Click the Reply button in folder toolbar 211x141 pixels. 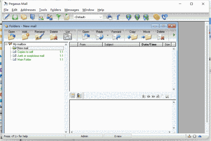click(99, 35)
